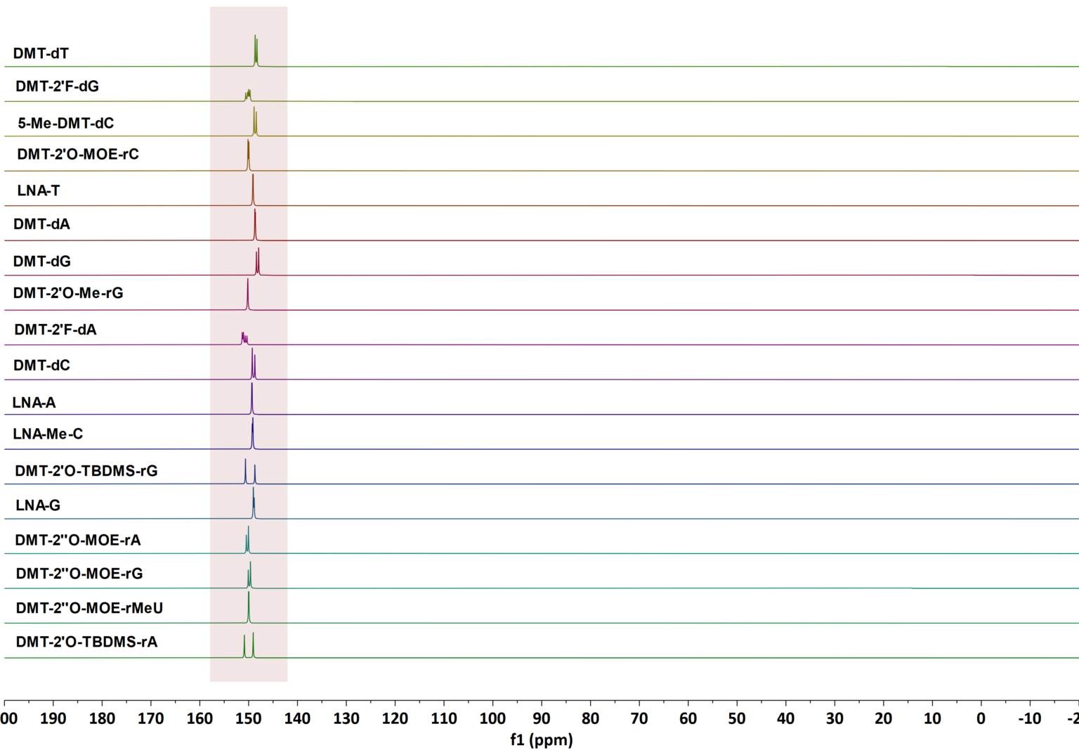Select the LNA-T spectrum label
Image resolution: width=1079 pixels, height=750 pixels.
(37, 190)
